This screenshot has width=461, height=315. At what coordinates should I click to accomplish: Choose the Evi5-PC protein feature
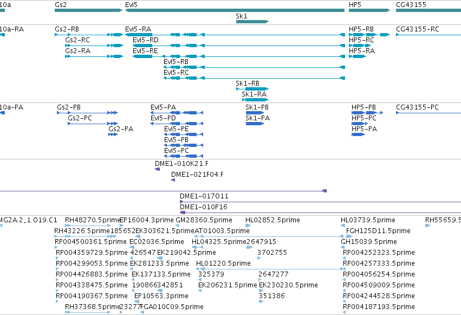click(184, 156)
